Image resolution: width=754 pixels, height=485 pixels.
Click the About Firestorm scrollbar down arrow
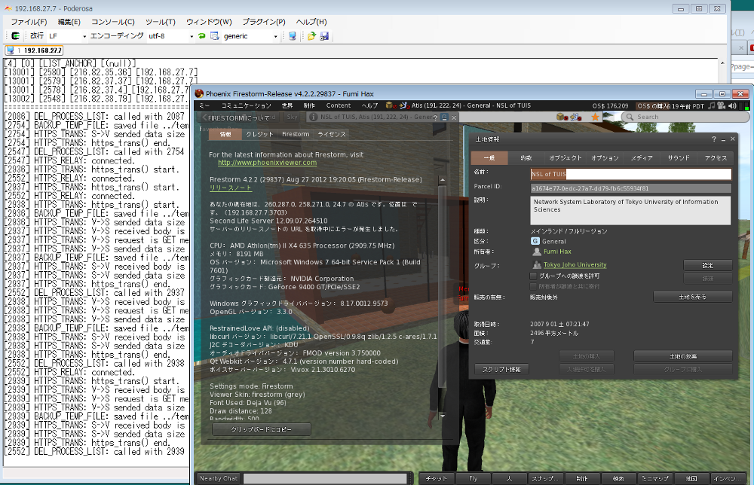click(443, 416)
